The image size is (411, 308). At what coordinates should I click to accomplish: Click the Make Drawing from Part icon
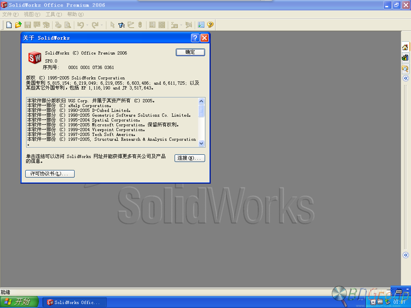tap(37, 25)
